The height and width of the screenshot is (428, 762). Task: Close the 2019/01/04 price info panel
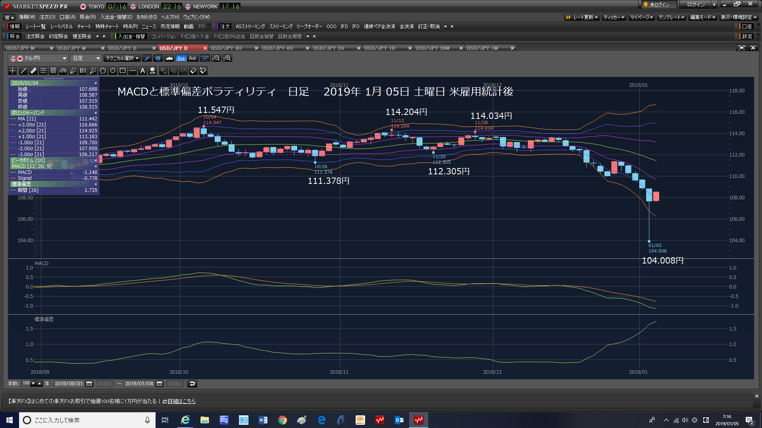pyautogui.click(x=96, y=83)
